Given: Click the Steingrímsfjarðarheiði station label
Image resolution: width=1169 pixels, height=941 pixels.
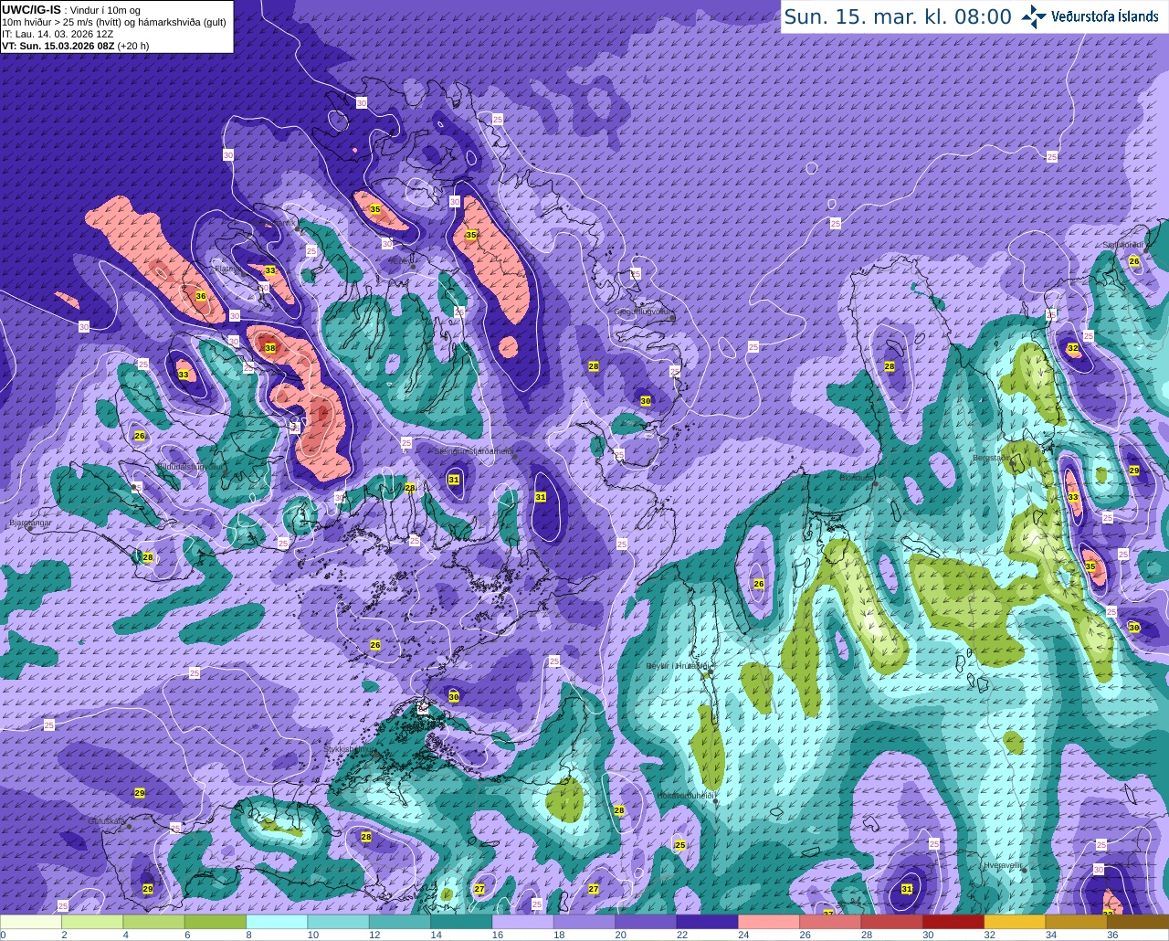Looking at the screenshot, I should [x=473, y=451].
